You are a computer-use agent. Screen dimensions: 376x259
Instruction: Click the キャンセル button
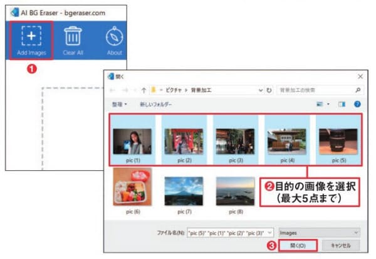pyautogui.click(x=340, y=245)
